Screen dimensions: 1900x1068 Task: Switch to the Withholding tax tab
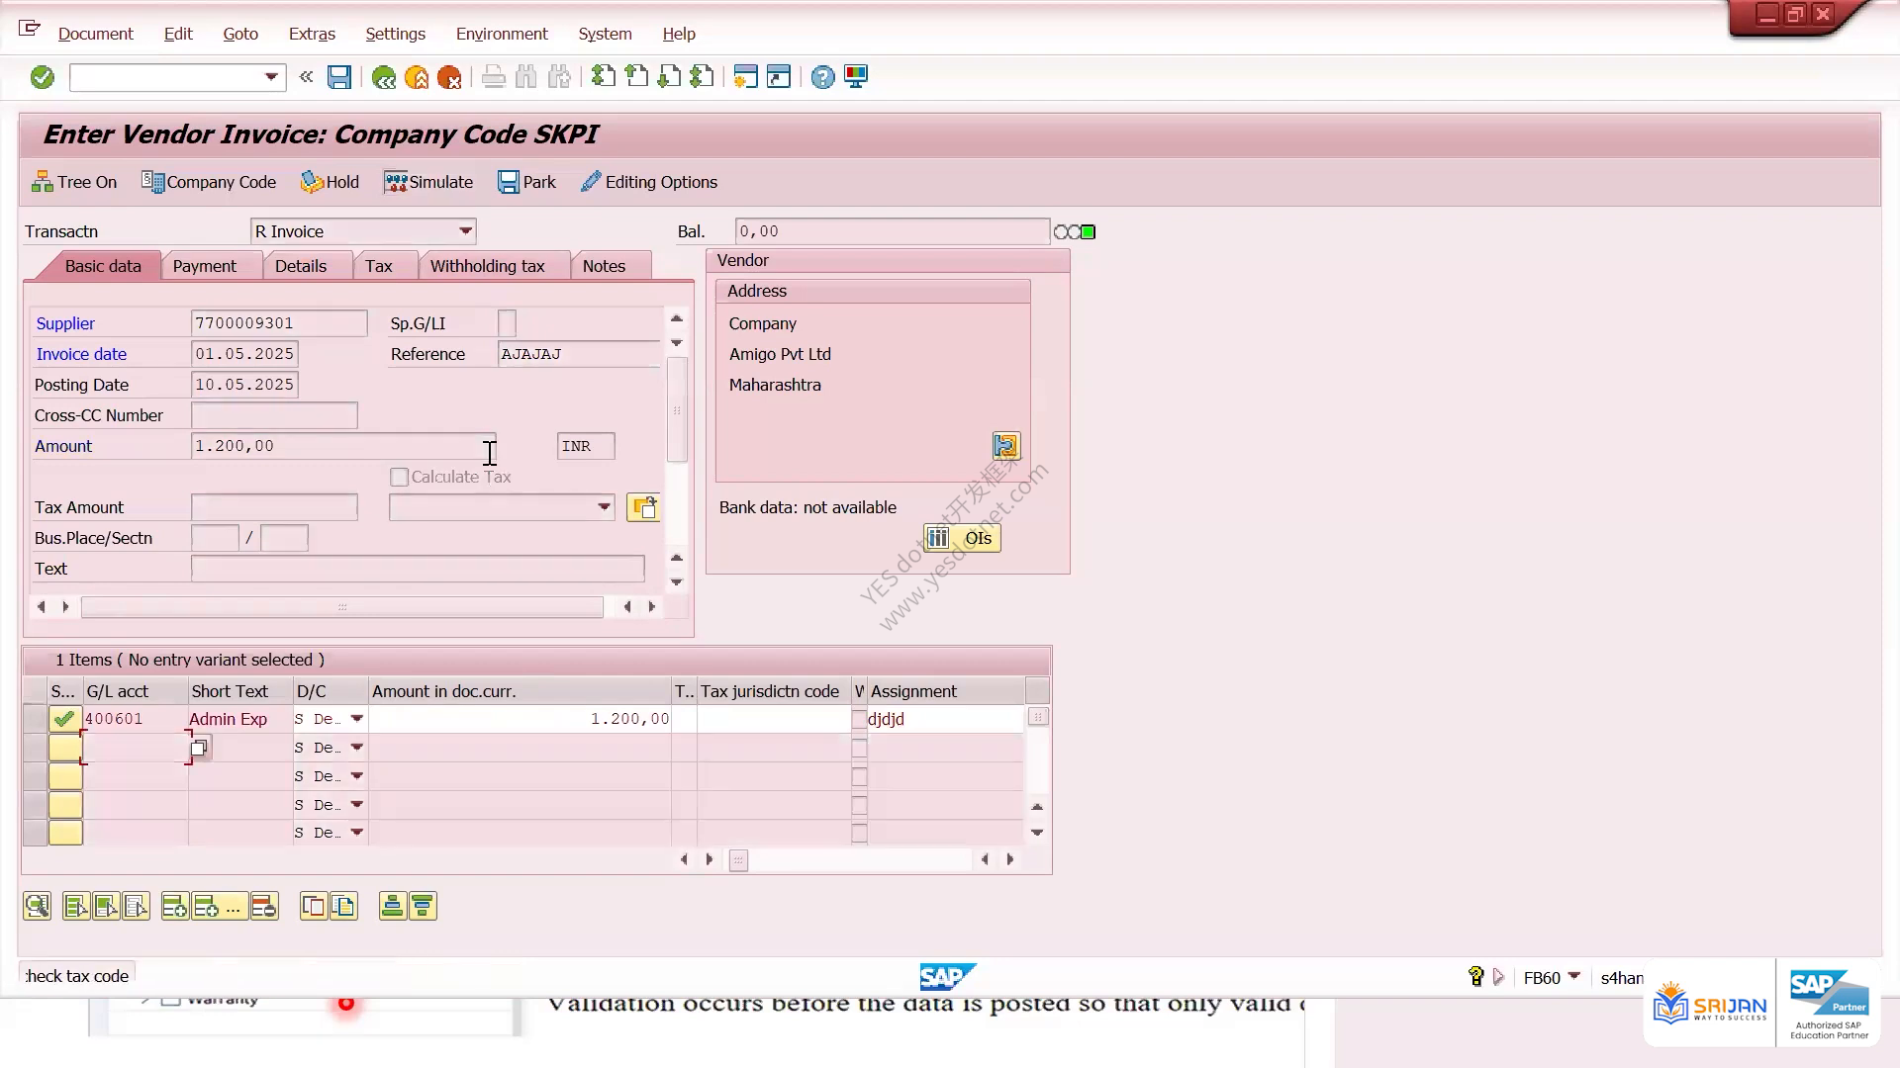(x=487, y=266)
